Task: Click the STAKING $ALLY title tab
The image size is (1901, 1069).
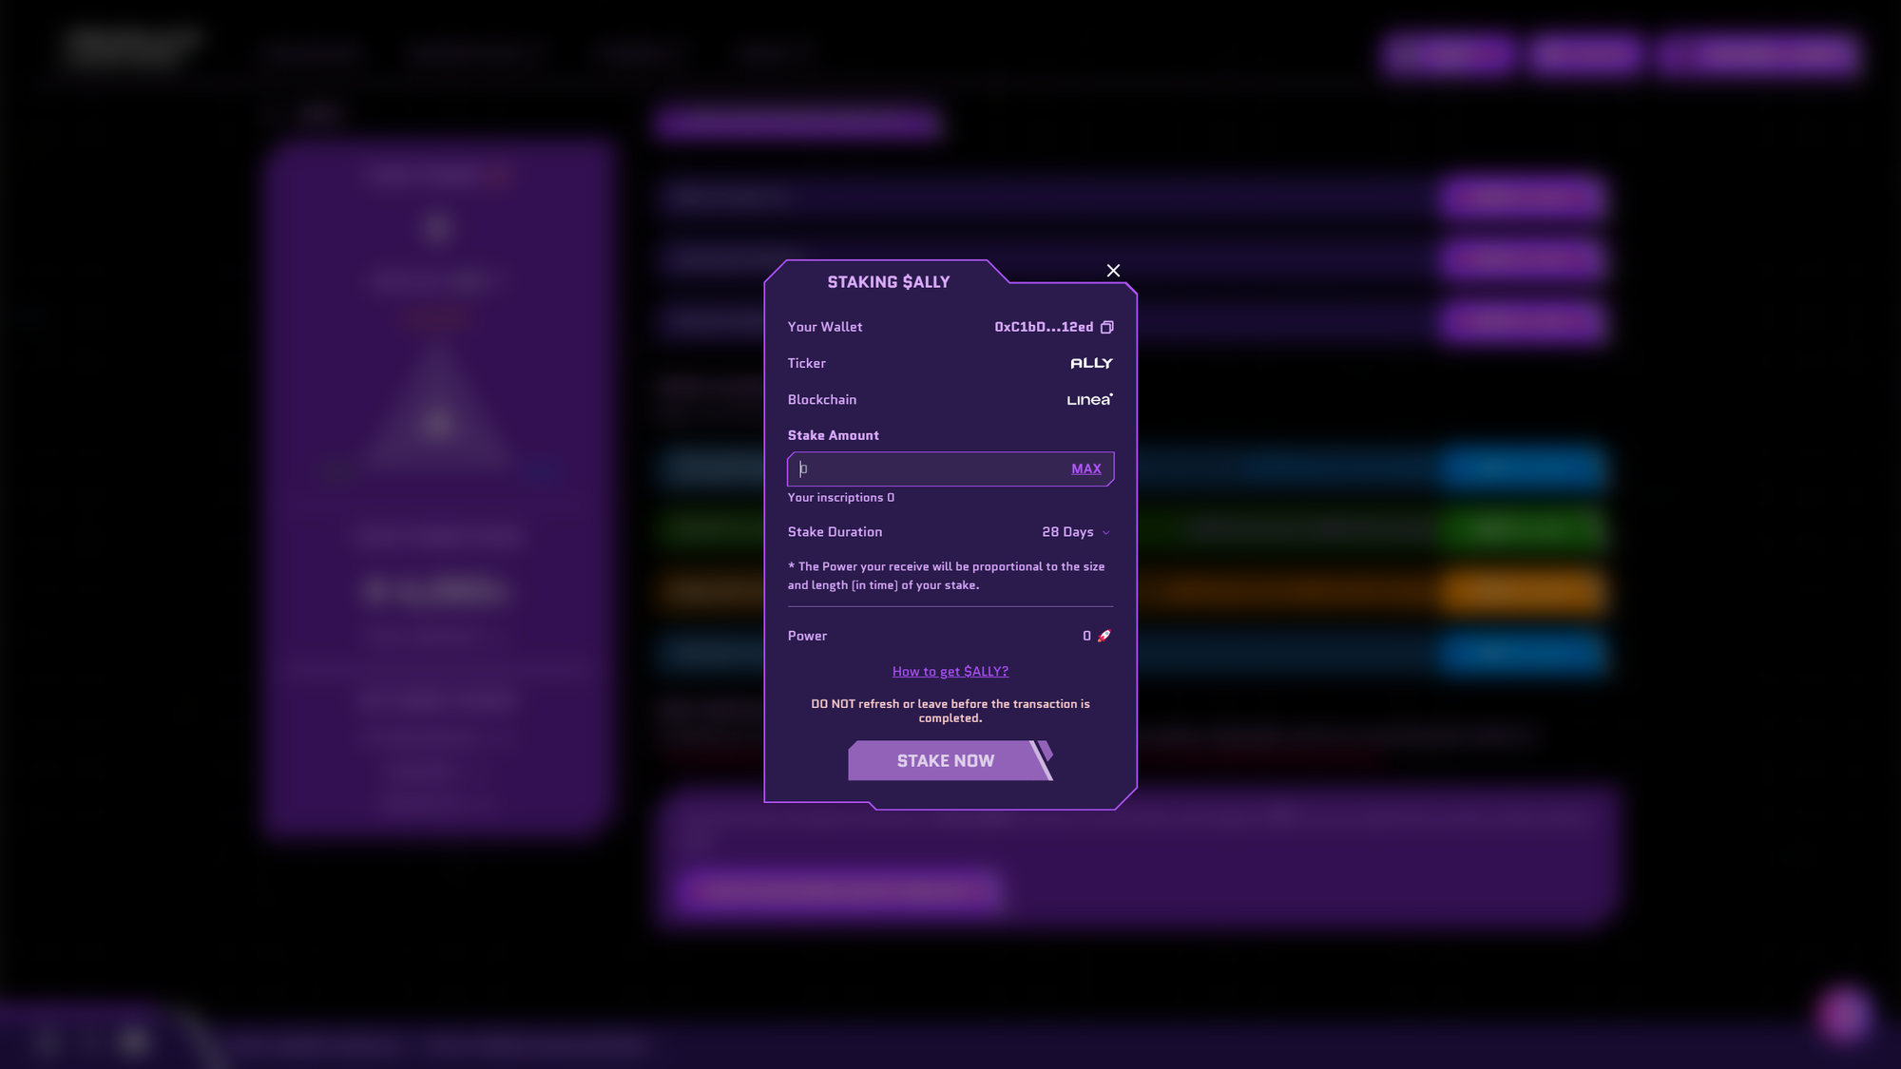Action: click(x=888, y=282)
